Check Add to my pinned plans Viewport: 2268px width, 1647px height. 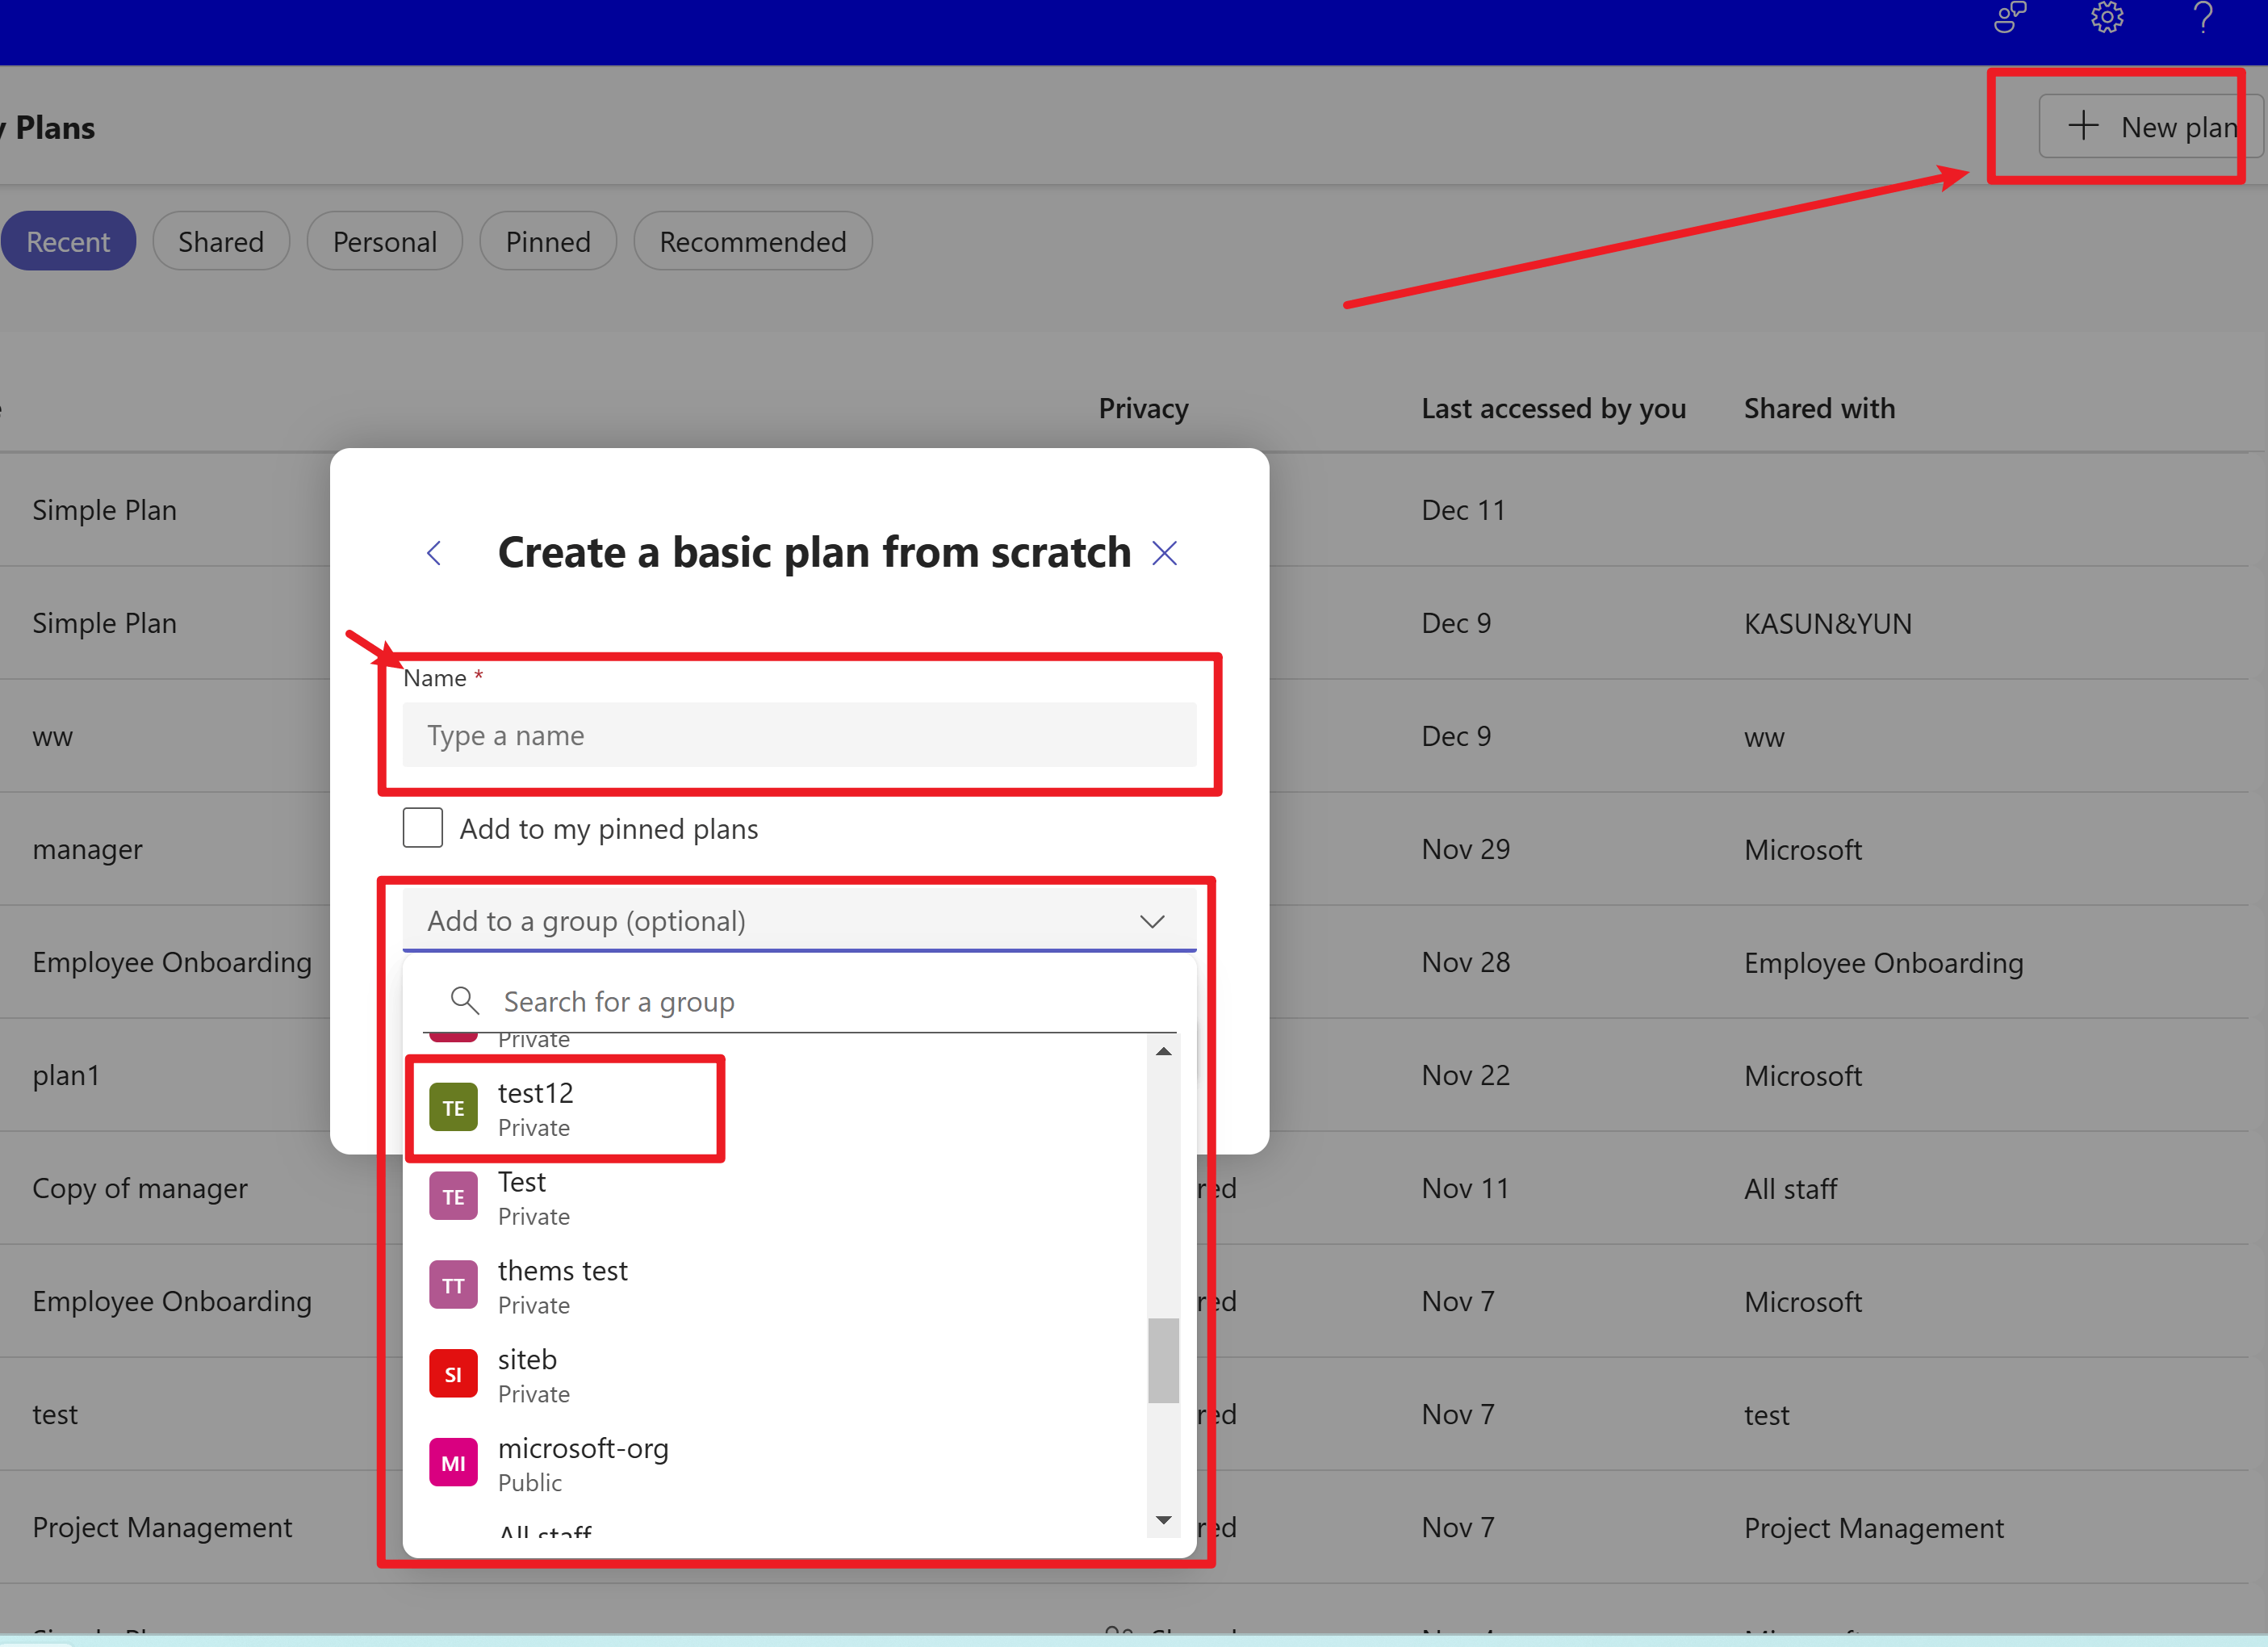click(x=423, y=828)
